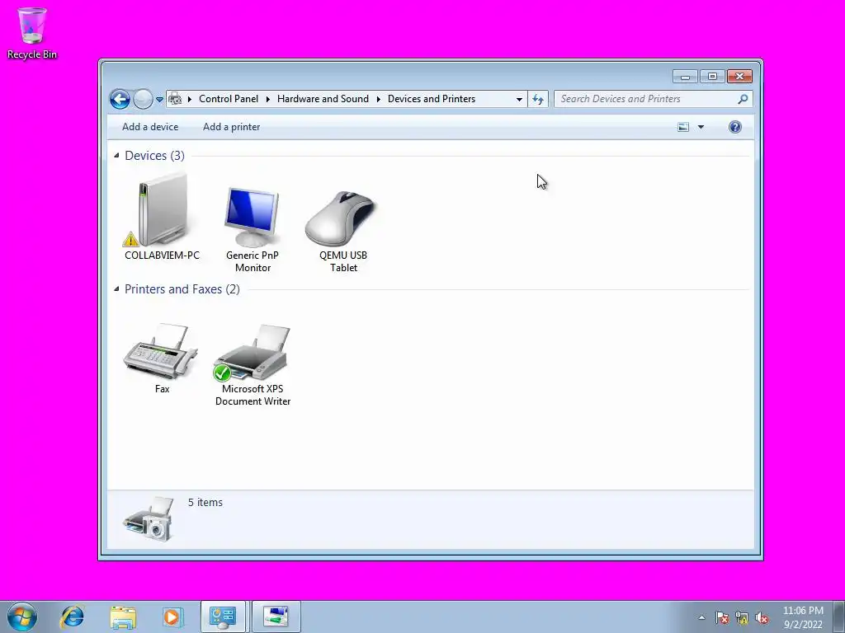Open the recent pages dropdown arrow

point(159,100)
